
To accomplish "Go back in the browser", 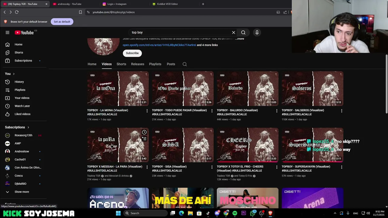I will point(5,12).
